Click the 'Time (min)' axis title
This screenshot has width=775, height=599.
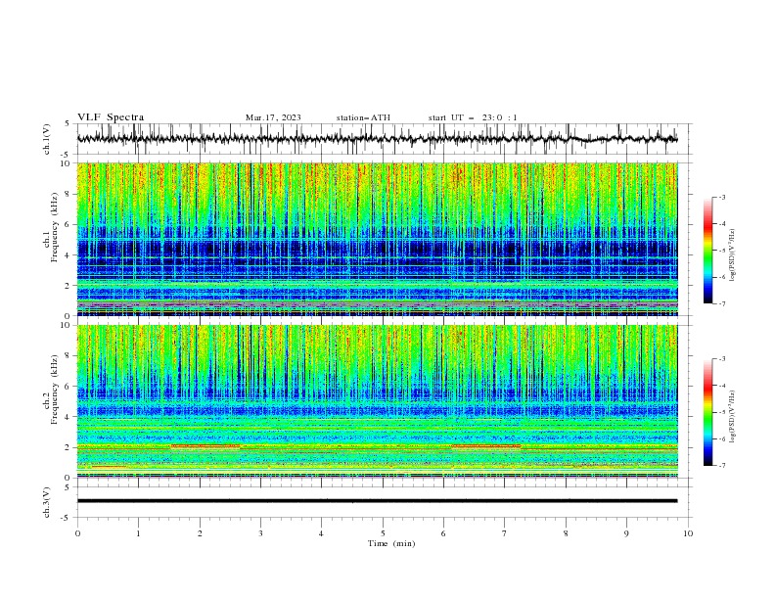391,543
